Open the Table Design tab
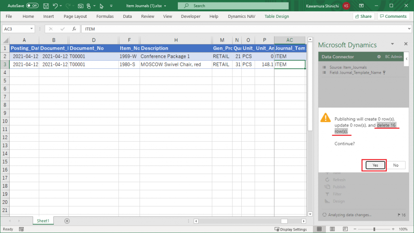414x233 pixels. coord(277,16)
